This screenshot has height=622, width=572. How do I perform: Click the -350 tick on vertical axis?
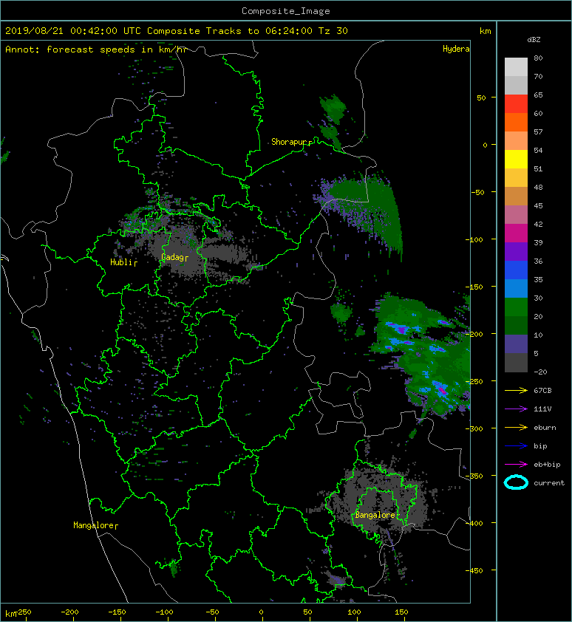click(474, 476)
